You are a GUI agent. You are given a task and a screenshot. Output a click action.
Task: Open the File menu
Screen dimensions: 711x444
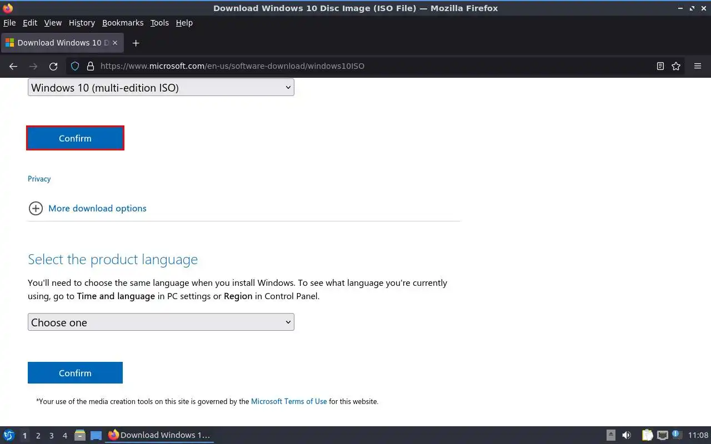(9, 23)
